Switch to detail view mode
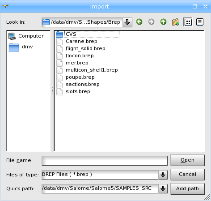The height and width of the screenshot is (201, 211). [x=200, y=22]
